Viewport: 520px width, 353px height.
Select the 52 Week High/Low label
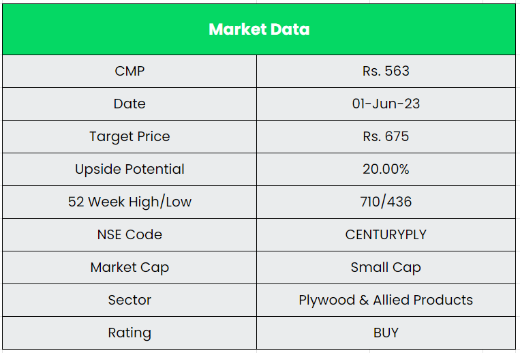129,202
